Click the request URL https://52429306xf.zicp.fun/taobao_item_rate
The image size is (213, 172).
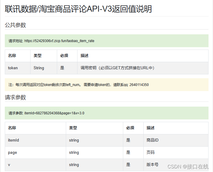[x=59, y=41]
